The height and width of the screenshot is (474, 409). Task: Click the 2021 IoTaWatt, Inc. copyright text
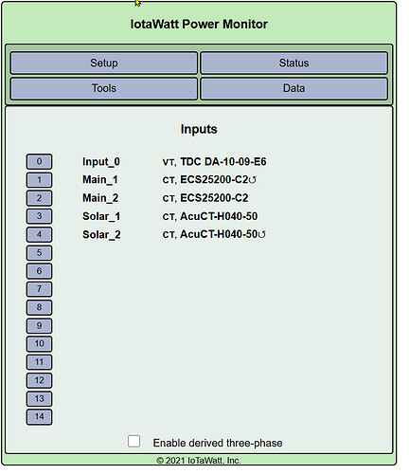pyautogui.click(x=199, y=461)
